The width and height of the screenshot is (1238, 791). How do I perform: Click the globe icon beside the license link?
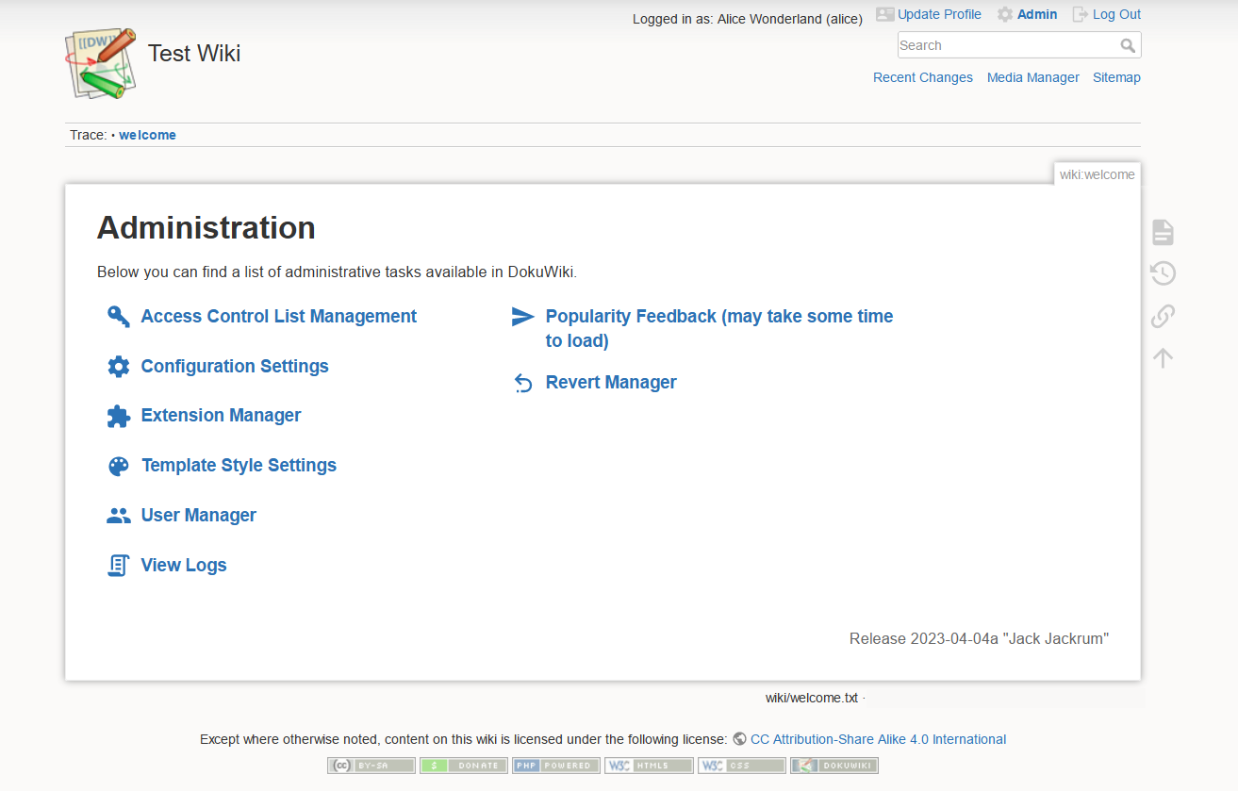click(x=739, y=739)
